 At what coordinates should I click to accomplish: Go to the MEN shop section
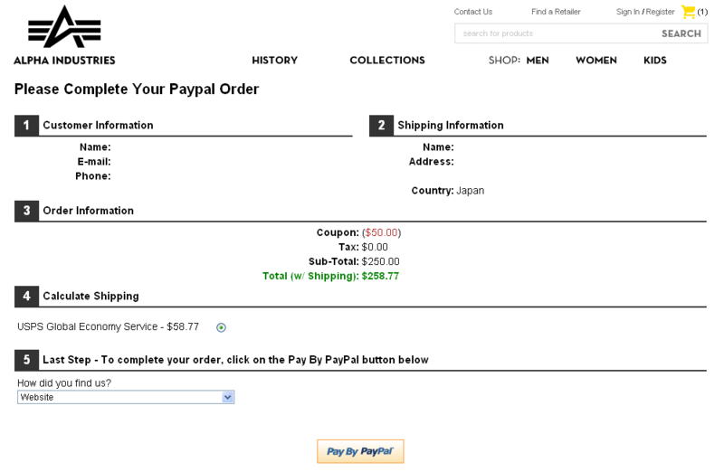(x=538, y=61)
